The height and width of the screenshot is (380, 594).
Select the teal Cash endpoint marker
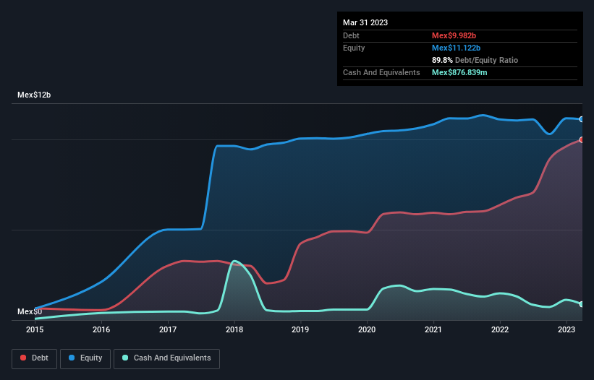point(582,304)
